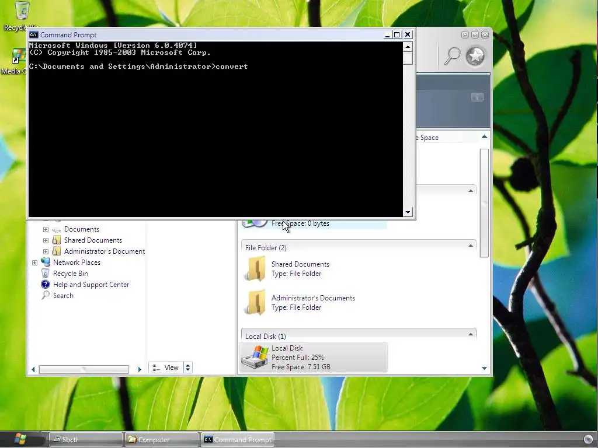598x448 pixels.
Task: Select Administrator's Documents folder icon in file list
Action: [x=256, y=303]
